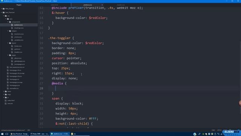Expand the js folder

click(4, 97)
